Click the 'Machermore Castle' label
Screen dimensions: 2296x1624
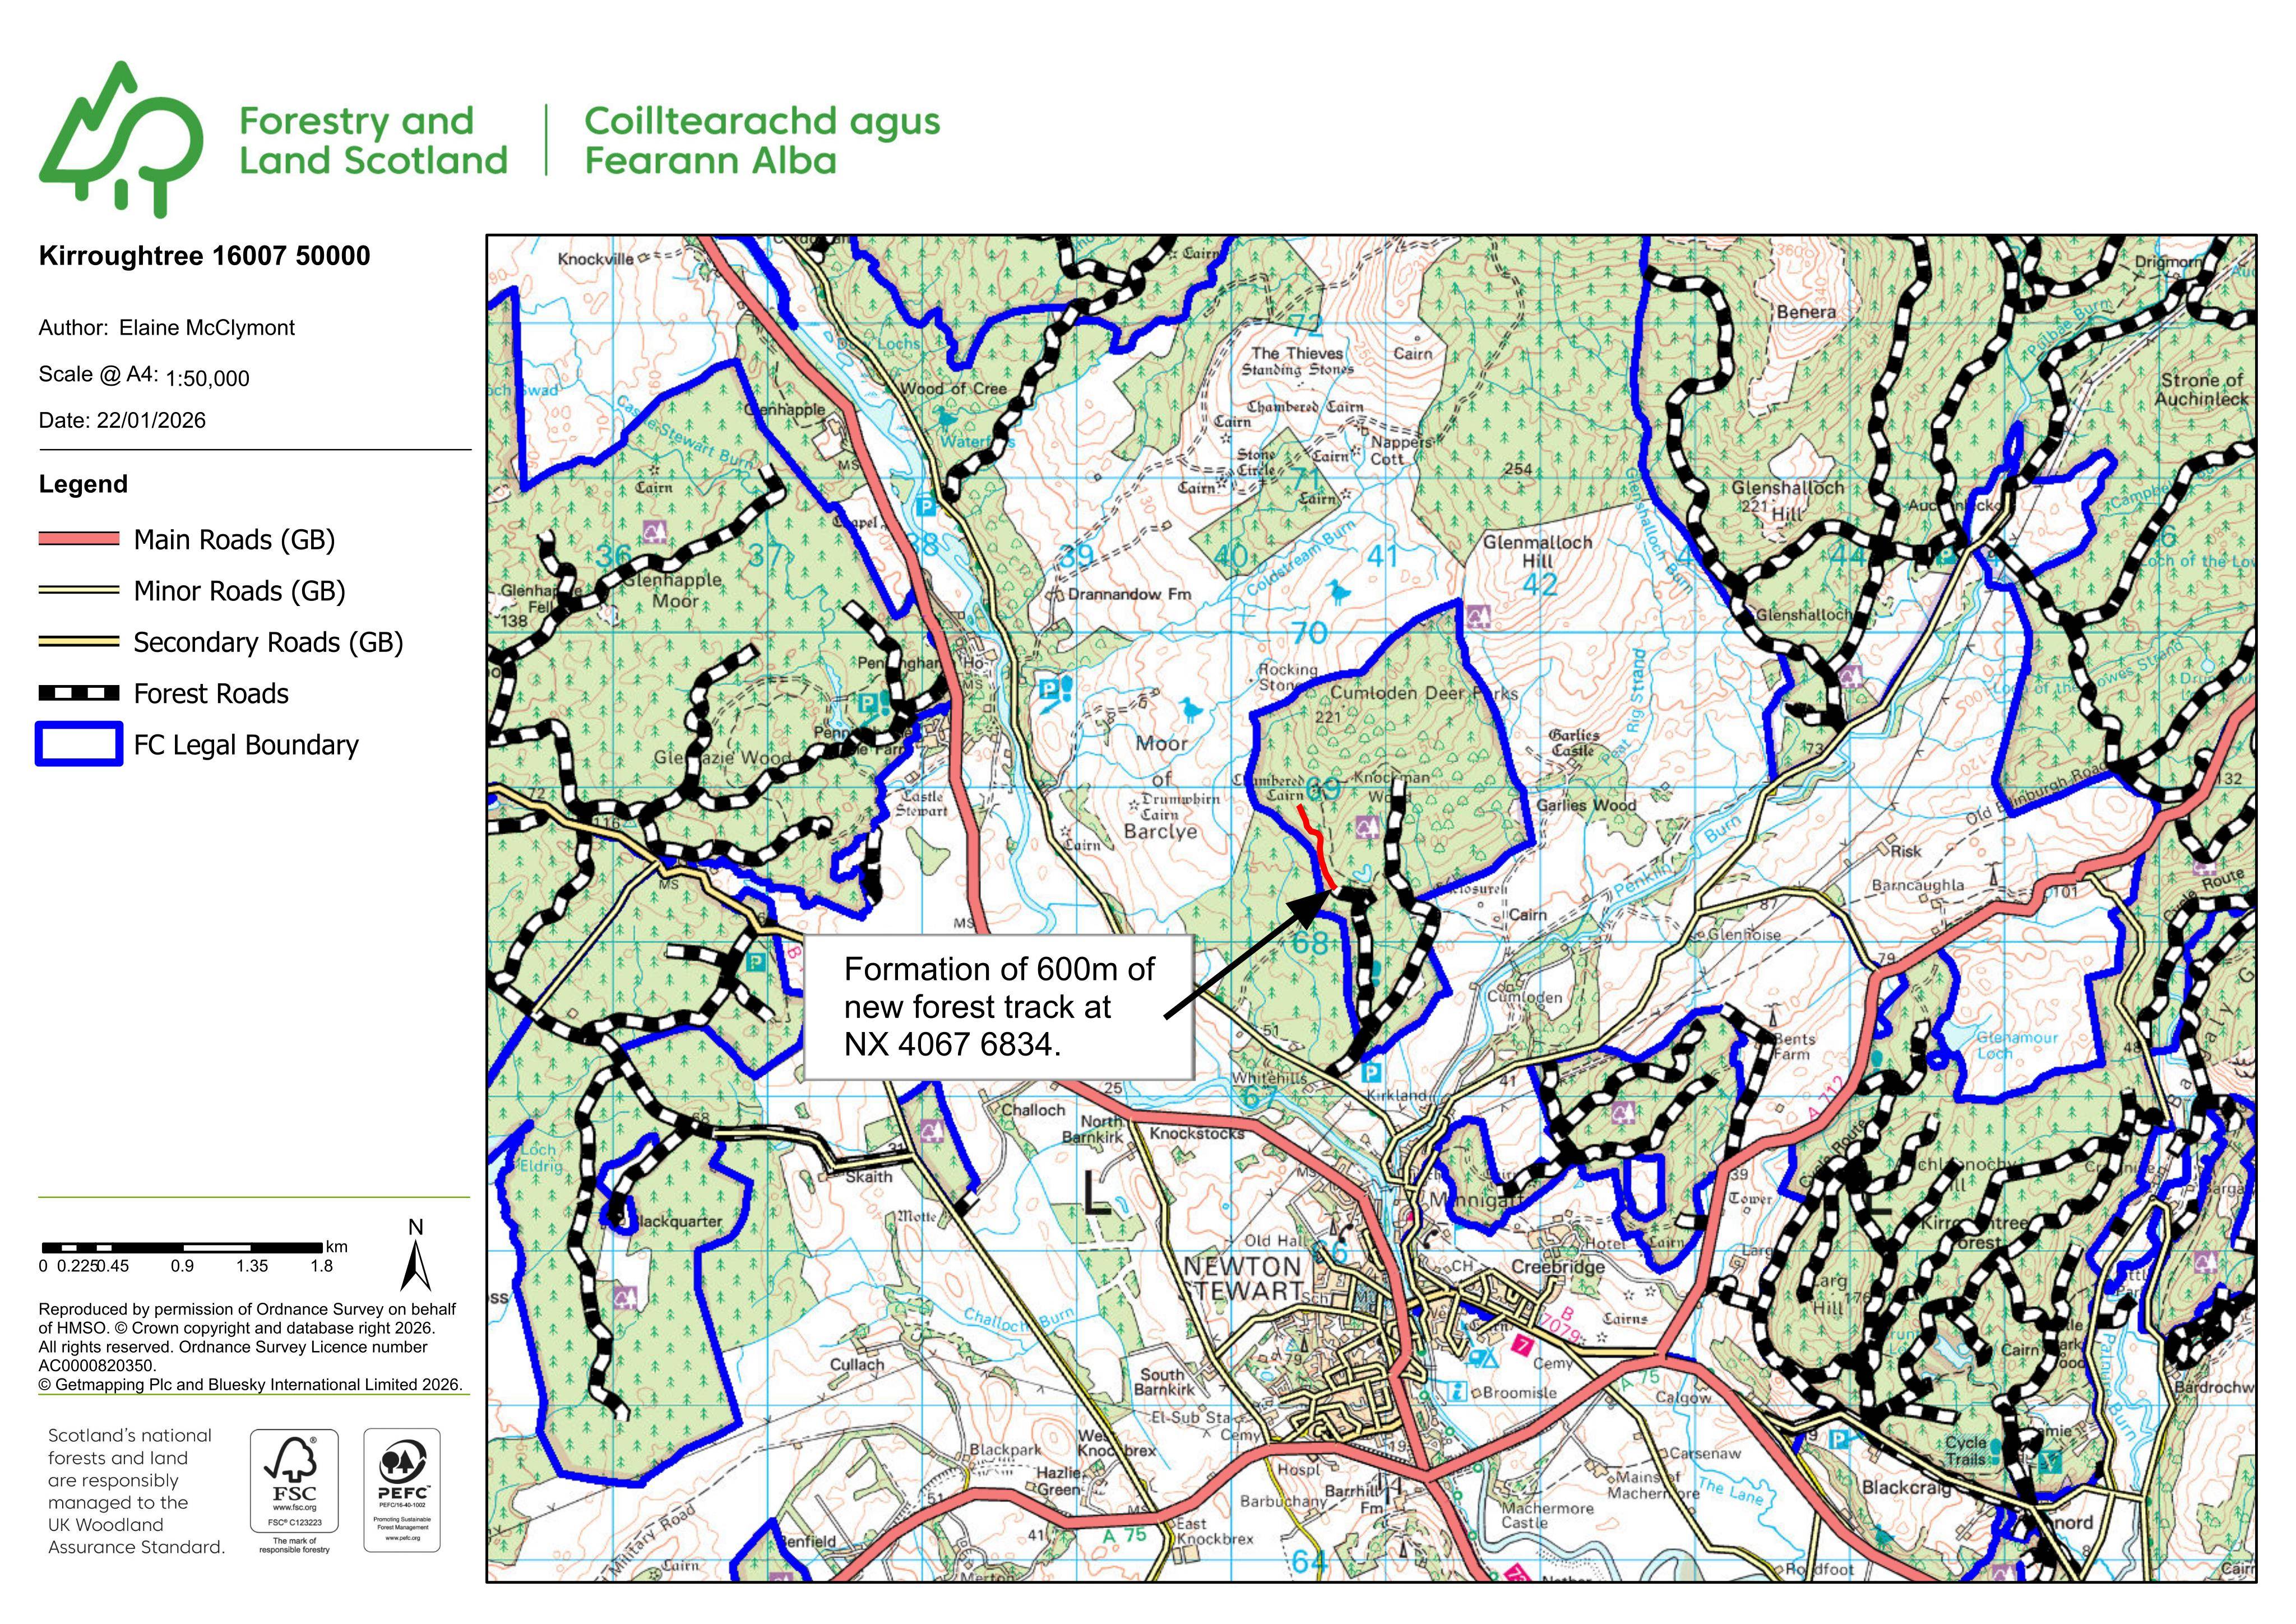(x=1547, y=1515)
